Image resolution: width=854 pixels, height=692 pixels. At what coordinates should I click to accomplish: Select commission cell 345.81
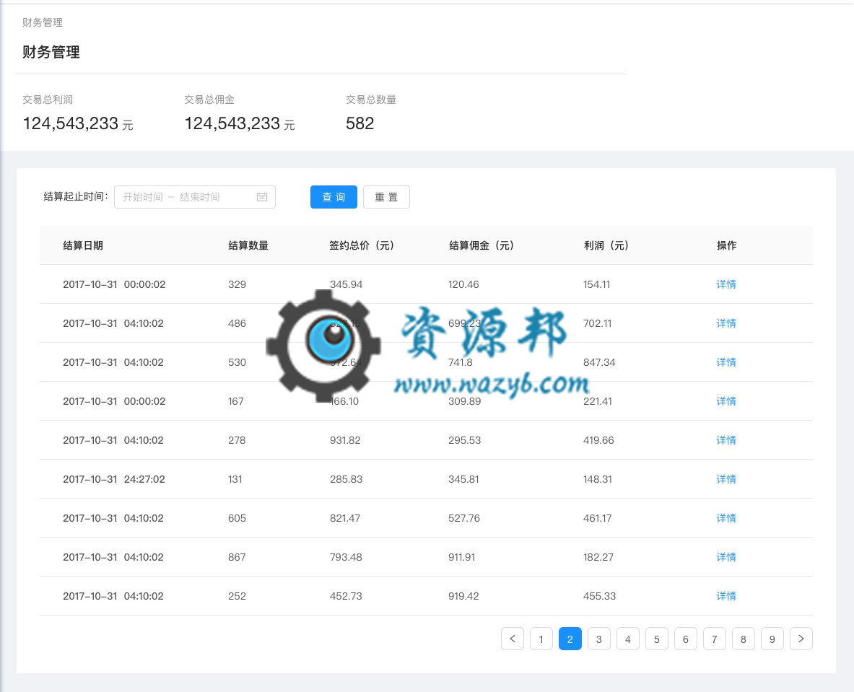coord(463,479)
